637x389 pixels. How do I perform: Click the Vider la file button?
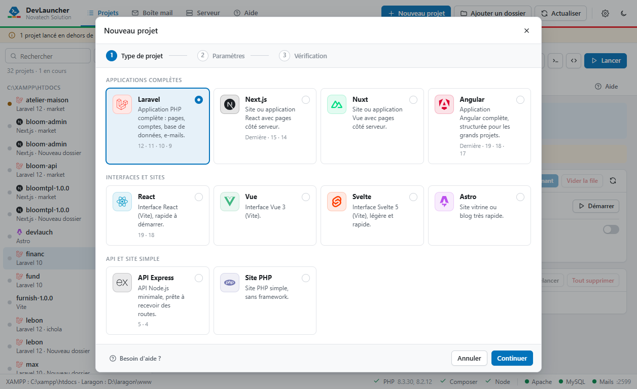(582, 181)
